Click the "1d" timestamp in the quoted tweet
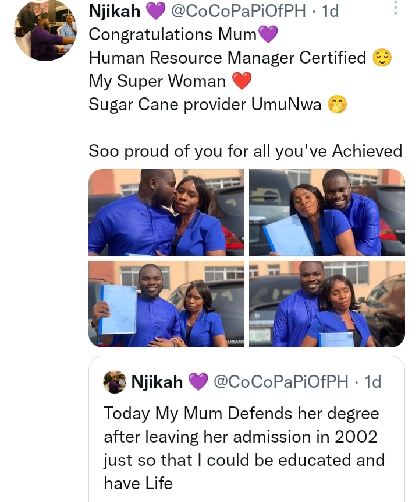 pyautogui.click(x=372, y=382)
